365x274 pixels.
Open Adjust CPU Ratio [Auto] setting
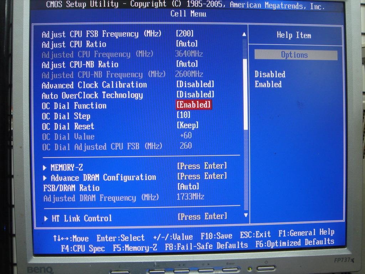pos(187,44)
